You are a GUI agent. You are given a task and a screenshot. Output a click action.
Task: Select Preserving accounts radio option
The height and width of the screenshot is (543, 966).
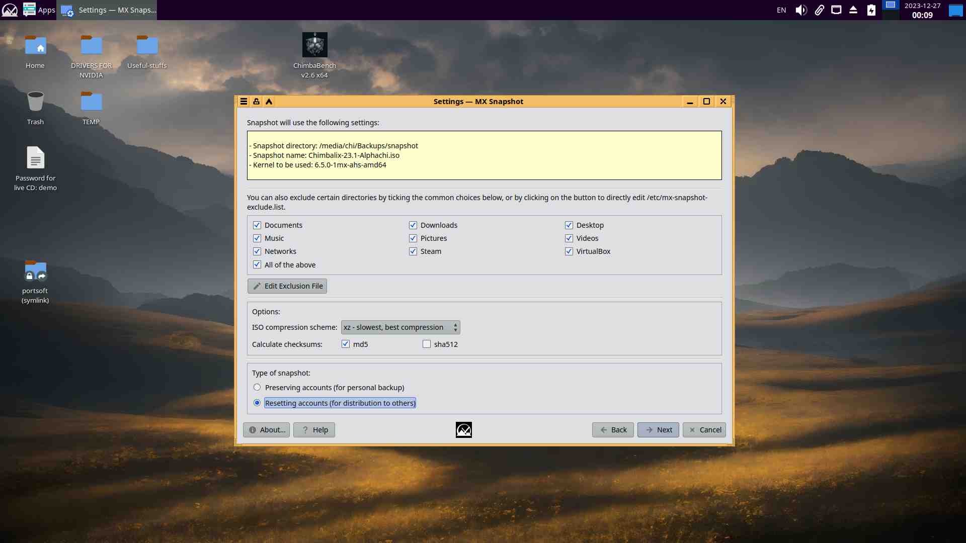tap(257, 388)
